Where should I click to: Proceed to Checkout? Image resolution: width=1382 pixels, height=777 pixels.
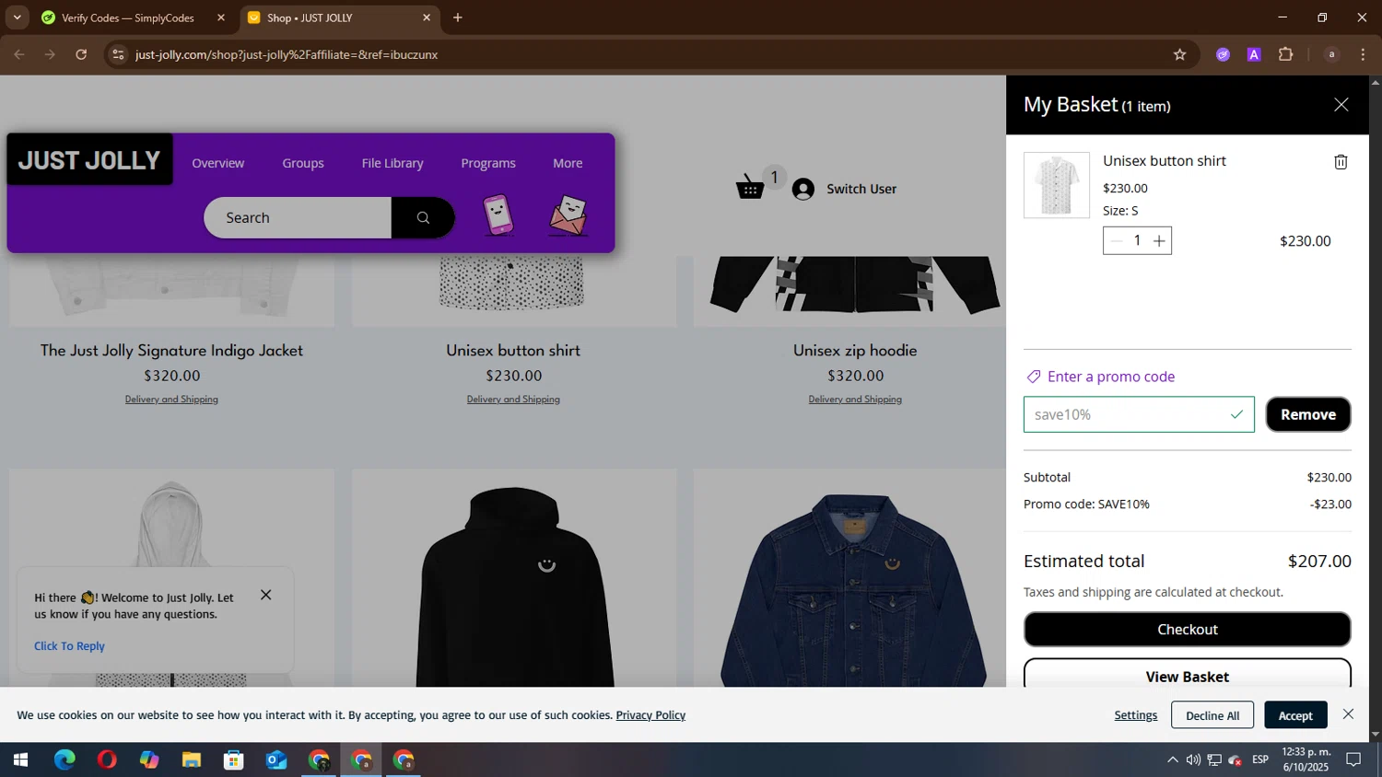point(1188,630)
